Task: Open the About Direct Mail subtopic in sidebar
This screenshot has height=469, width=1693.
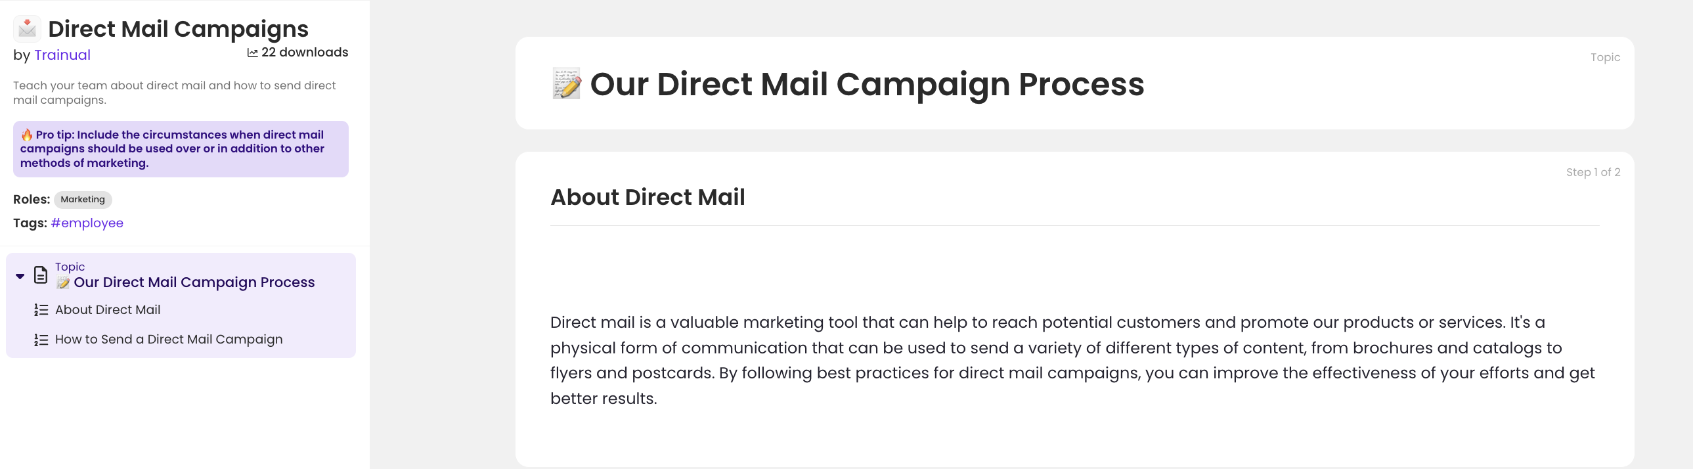Action: 108,309
